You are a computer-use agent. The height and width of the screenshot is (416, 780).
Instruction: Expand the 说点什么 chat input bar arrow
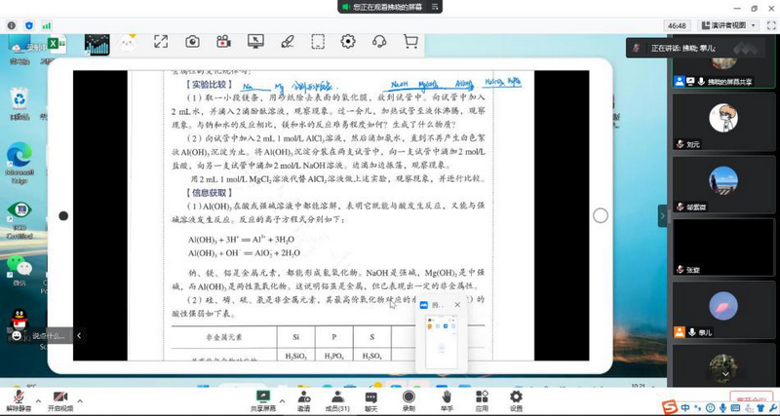click(79, 336)
